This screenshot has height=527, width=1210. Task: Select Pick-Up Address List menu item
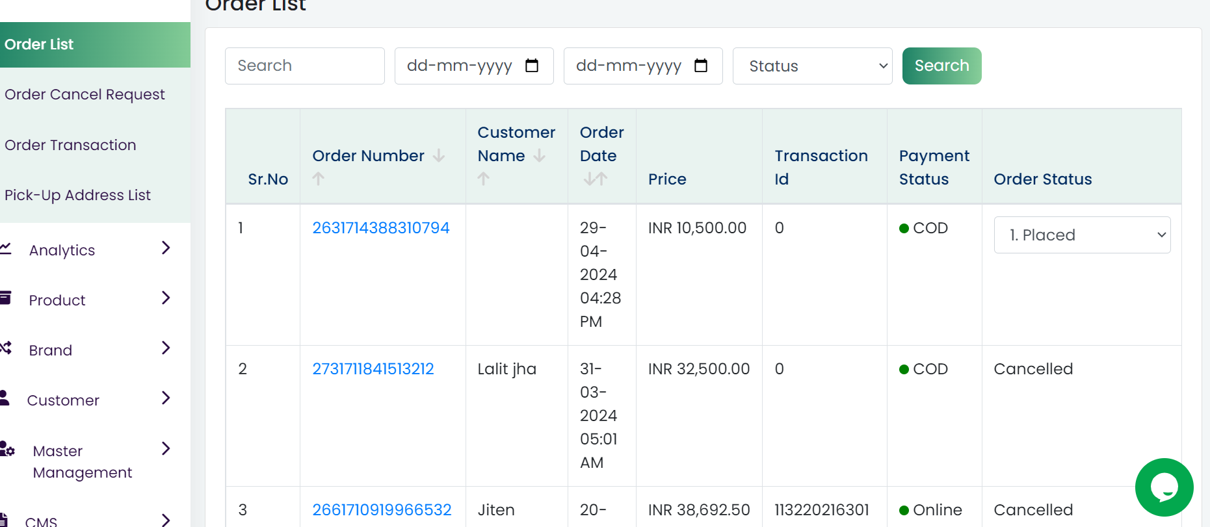77,195
